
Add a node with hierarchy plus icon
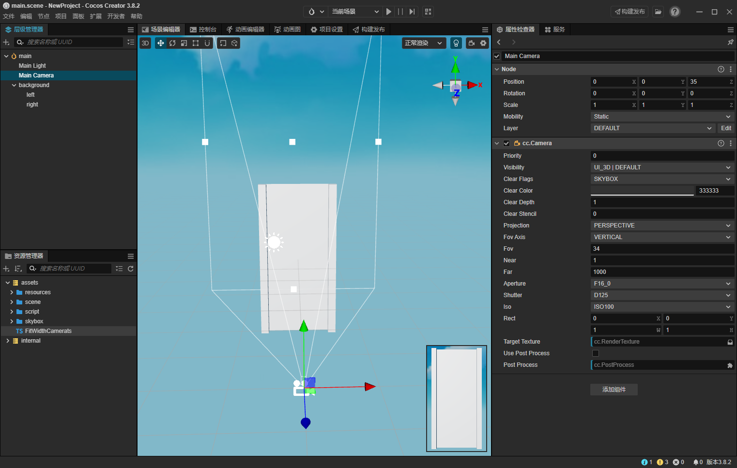[x=6, y=43]
